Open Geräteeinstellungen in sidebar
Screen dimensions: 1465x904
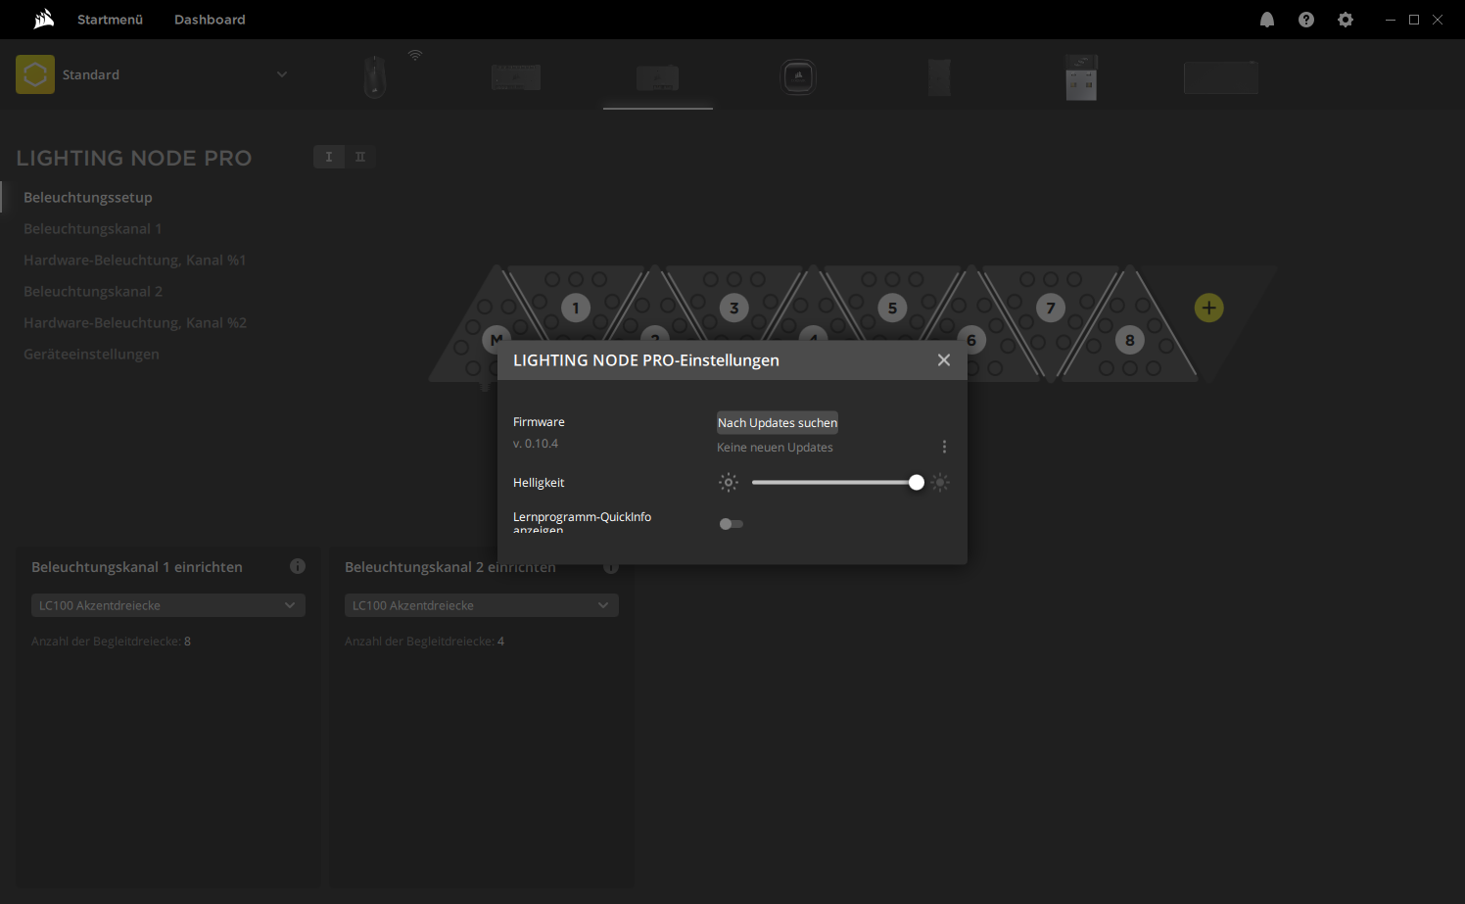(x=91, y=354)
